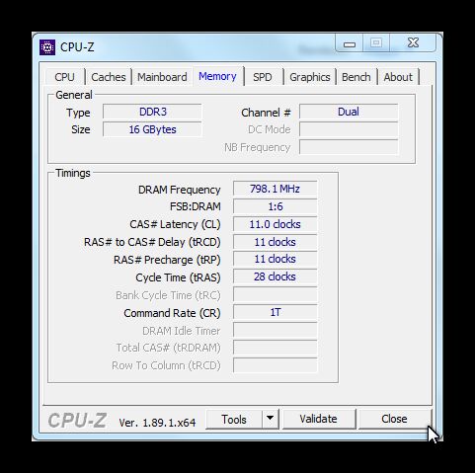
Task: Click the CPU-Z app icon in title bar
Action: (x=47, y=47)
